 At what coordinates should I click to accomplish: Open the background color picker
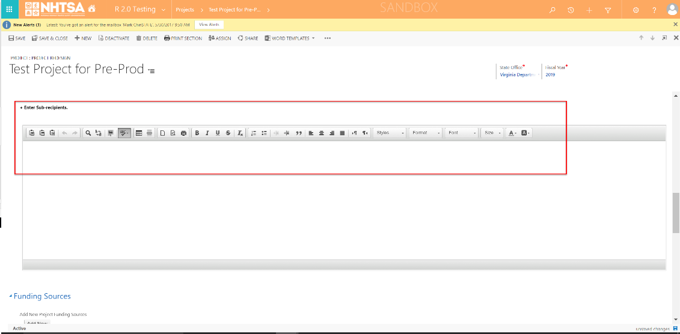point(525,133)
